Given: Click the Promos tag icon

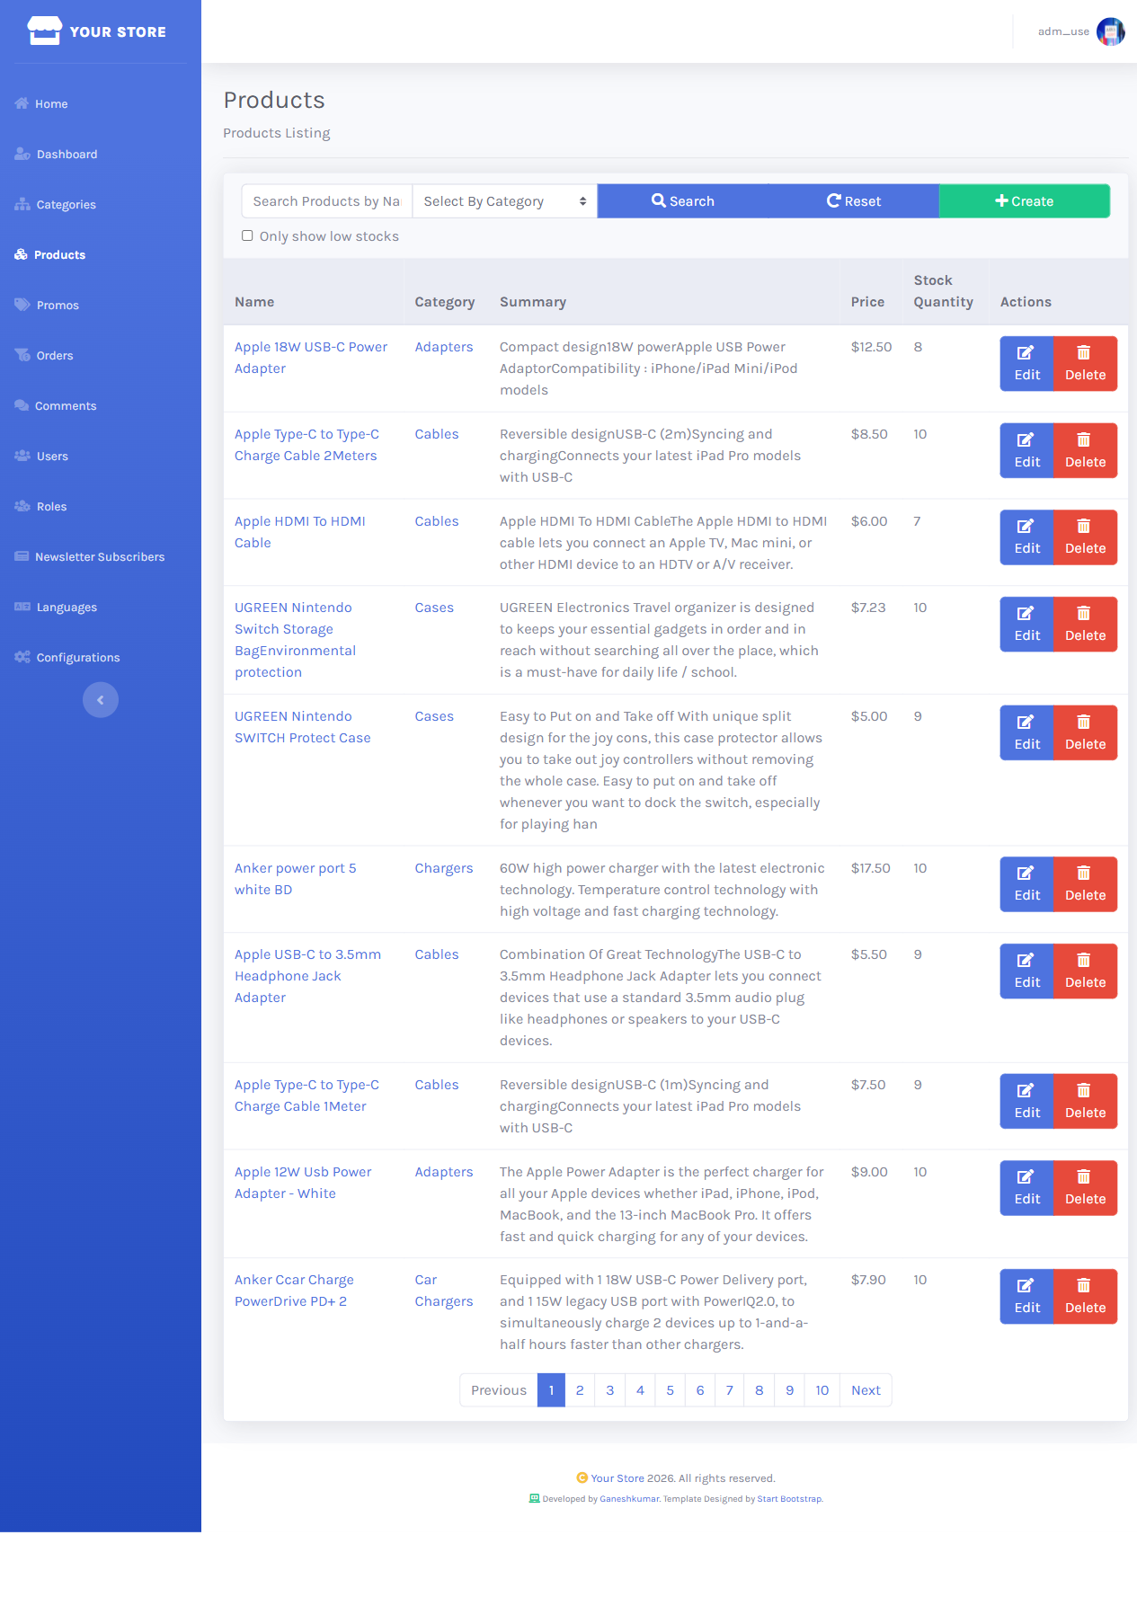Looking at the screenshot, I should pyautogui.click(x=22, y=305).
